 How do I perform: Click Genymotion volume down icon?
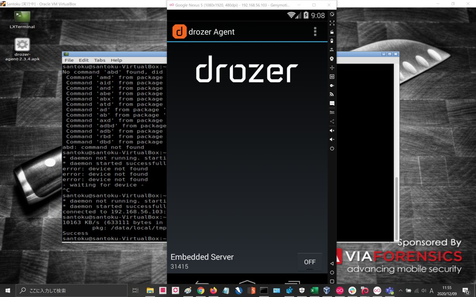pyautogui.click(x=332, y=139)
